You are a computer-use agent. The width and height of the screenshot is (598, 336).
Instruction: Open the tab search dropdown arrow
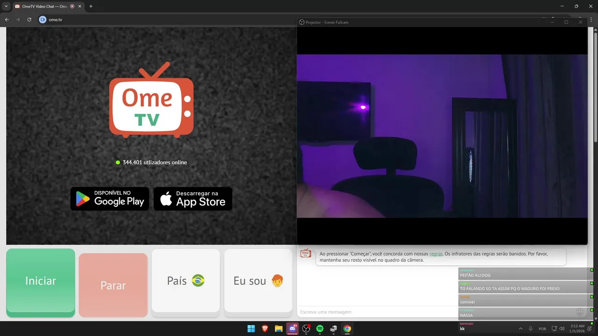tap(6, 6)
